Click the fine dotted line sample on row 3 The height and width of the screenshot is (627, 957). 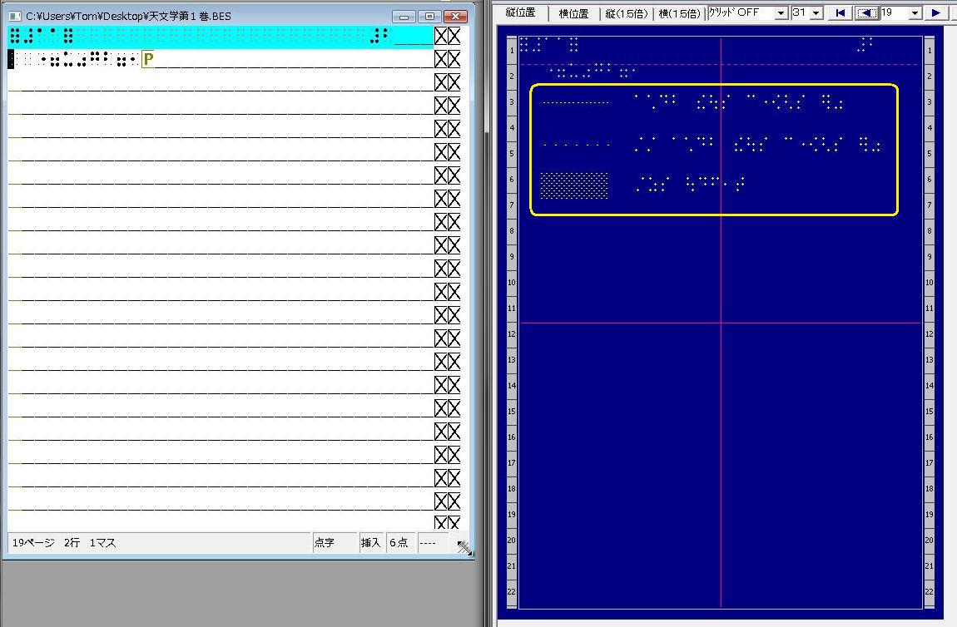[x=575, y=103]
